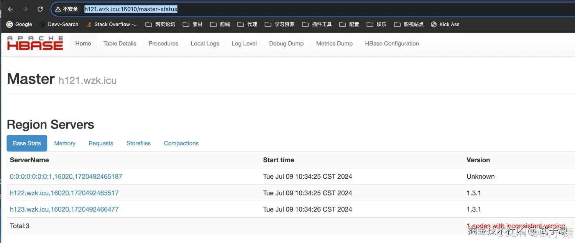Open the Local Logs page
Viewport: 575px width, 243px height.
click(x=205, y=43)
